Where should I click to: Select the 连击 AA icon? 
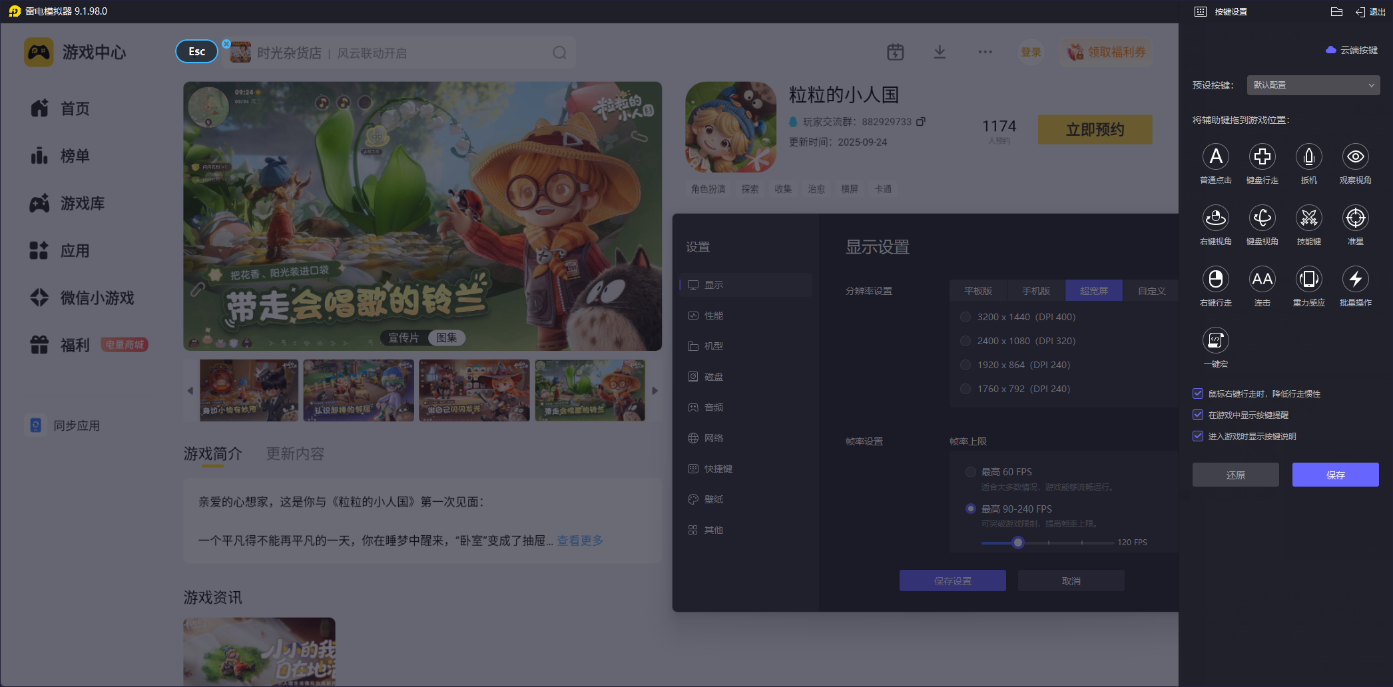[x=1262, y=280]
